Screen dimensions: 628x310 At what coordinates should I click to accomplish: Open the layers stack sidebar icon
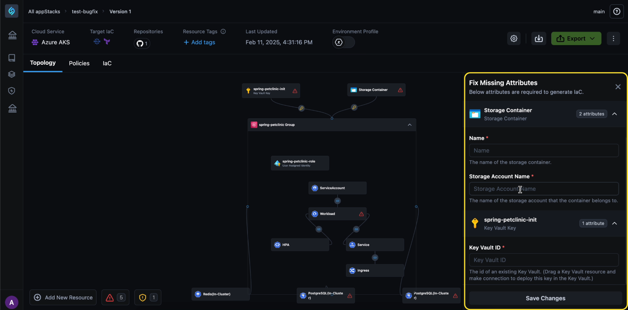pyautogui.click(x=12, y=74)
